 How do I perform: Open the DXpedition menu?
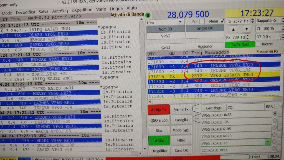82,10
